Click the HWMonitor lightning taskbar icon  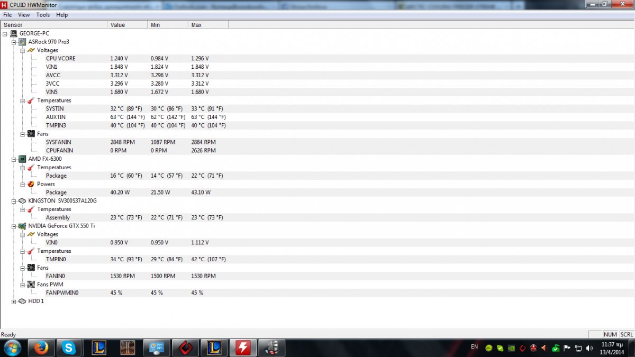(243, 347)
